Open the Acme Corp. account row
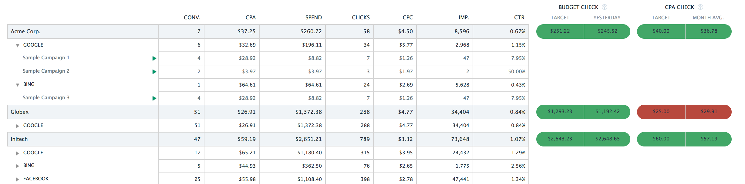Viewport: 745px width, 184px height. (25, 31)
